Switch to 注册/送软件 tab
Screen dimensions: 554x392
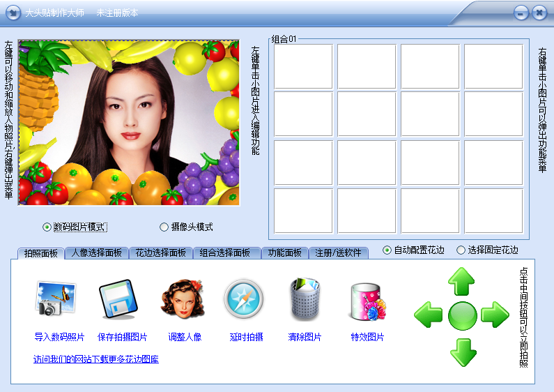click(338, 253)
